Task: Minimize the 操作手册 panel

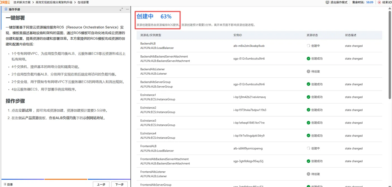Action: (127, 9)
